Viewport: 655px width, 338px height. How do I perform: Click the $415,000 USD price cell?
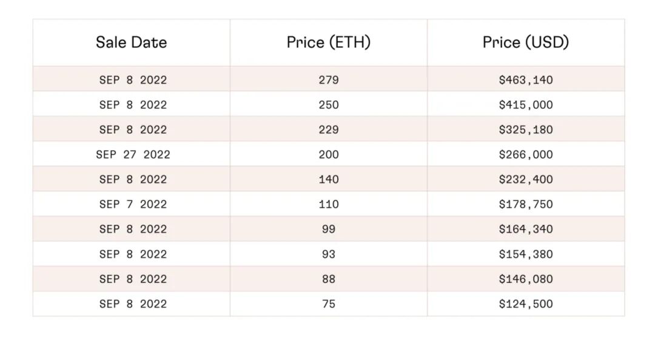tap(526, 105)
